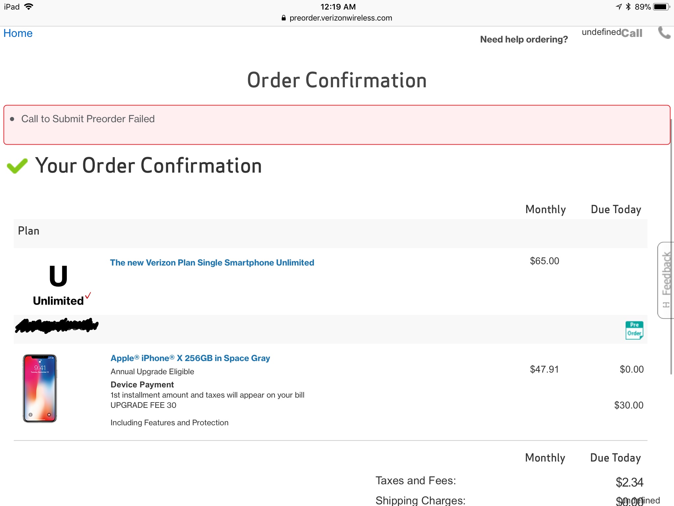
Task: Tap the phone call icon
Action: click(x=664, y=33)
